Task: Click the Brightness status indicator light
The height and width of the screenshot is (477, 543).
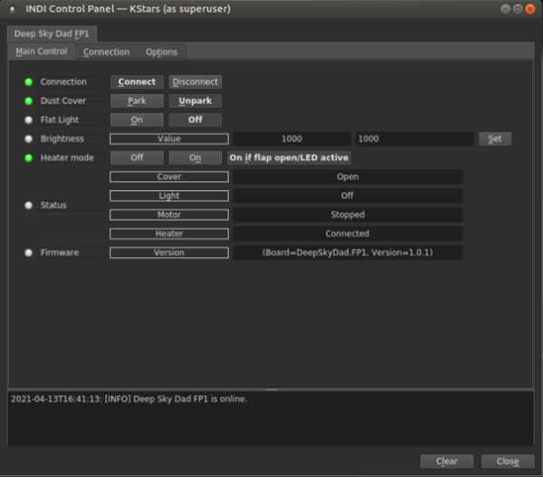Action: point(28,139)
